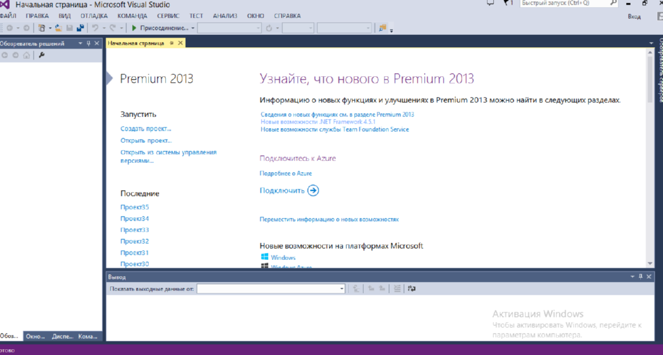Screen dimensions: 663x355
Task: Open the СПРАВКА menu
Action: (x=287, y=16)
